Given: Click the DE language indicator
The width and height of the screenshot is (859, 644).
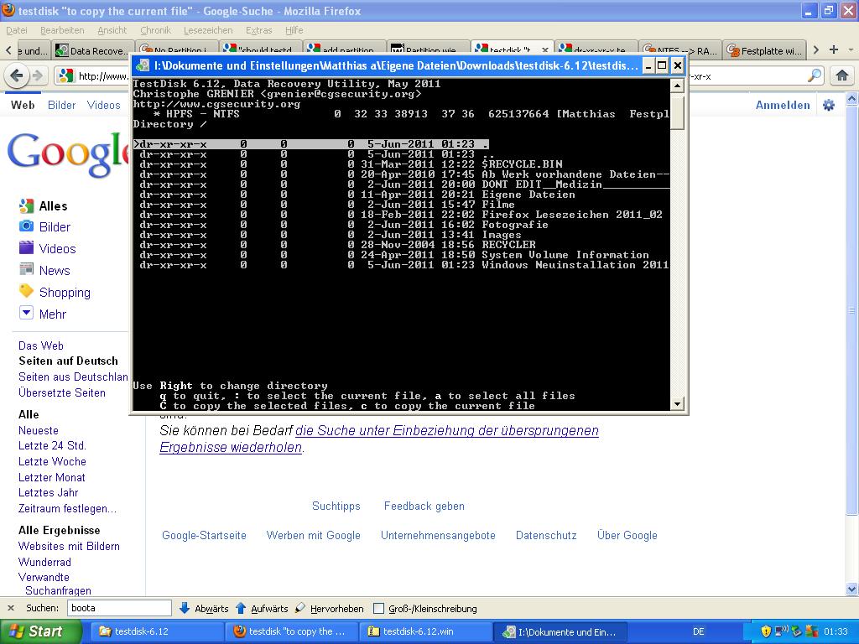Looking at the screenshot, I should 699,632.
